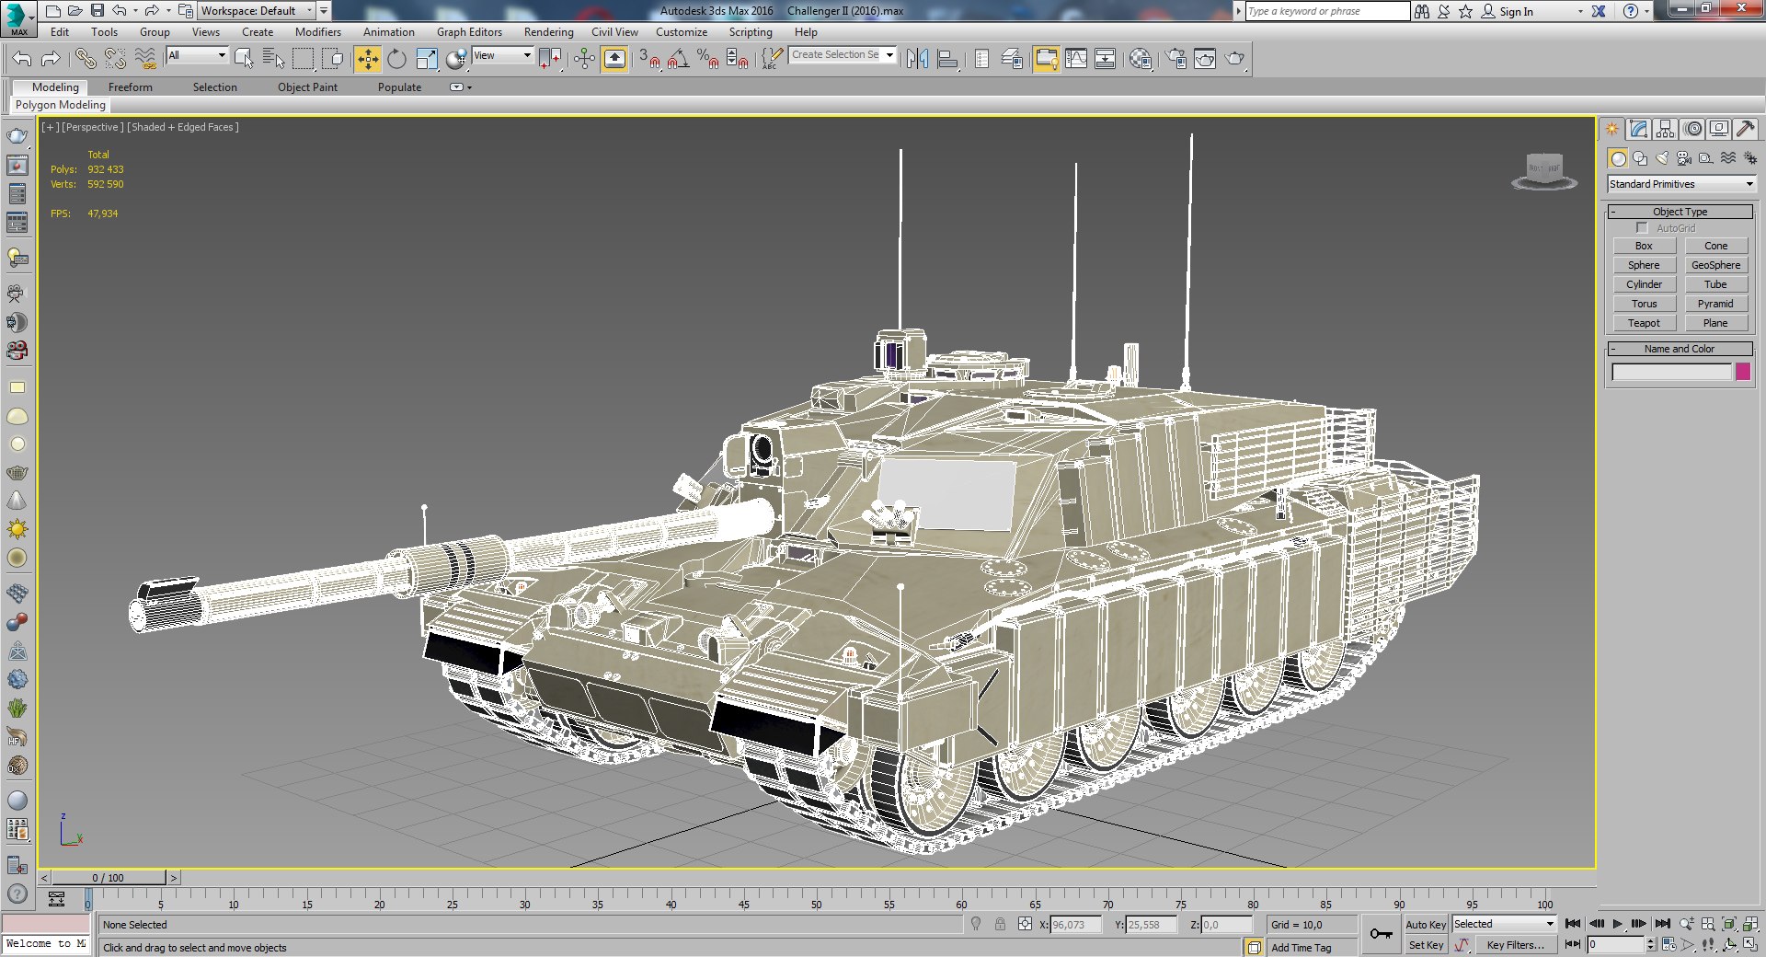Open the Motion command panel tab
This screenshot has height=957, width=1766.
tap(1692, 129)
